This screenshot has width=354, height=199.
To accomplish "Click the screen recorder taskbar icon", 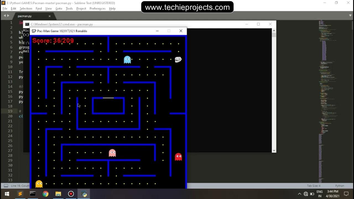I will pyautogui.click(x=71, y=194).
